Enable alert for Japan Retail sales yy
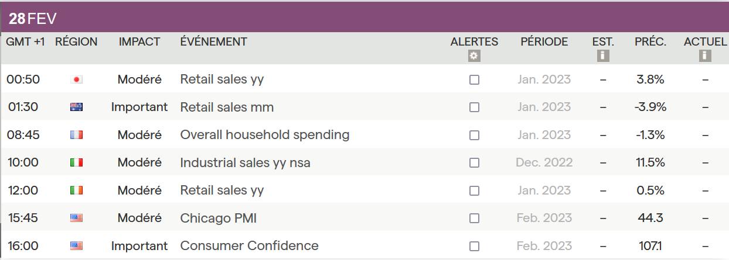729x260 pixels. point(474,79)
